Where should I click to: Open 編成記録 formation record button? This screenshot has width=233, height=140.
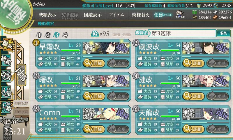point(21,104)
